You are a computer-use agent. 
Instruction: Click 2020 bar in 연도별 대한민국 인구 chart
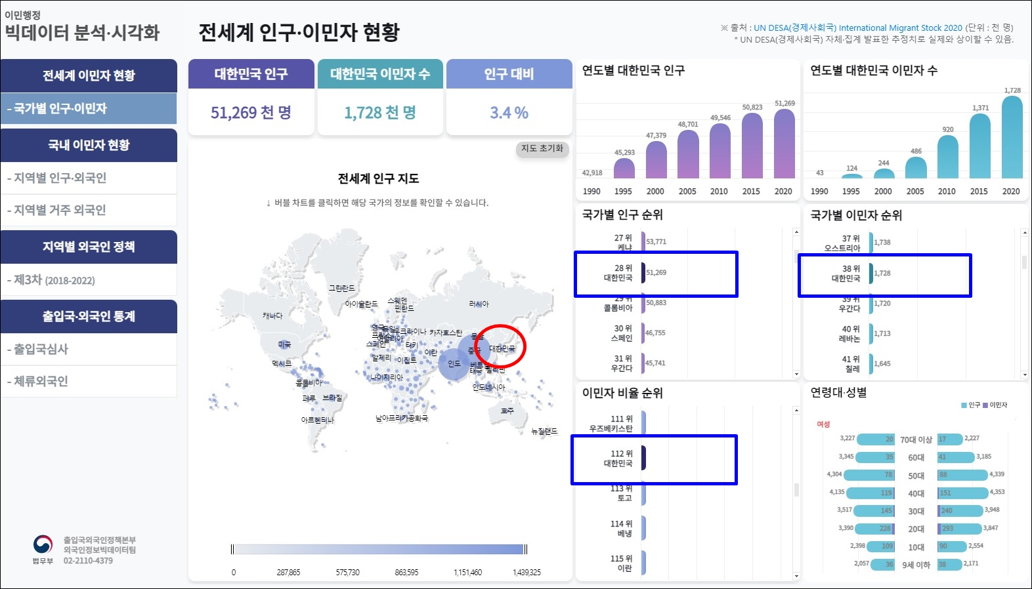(785, 144)
